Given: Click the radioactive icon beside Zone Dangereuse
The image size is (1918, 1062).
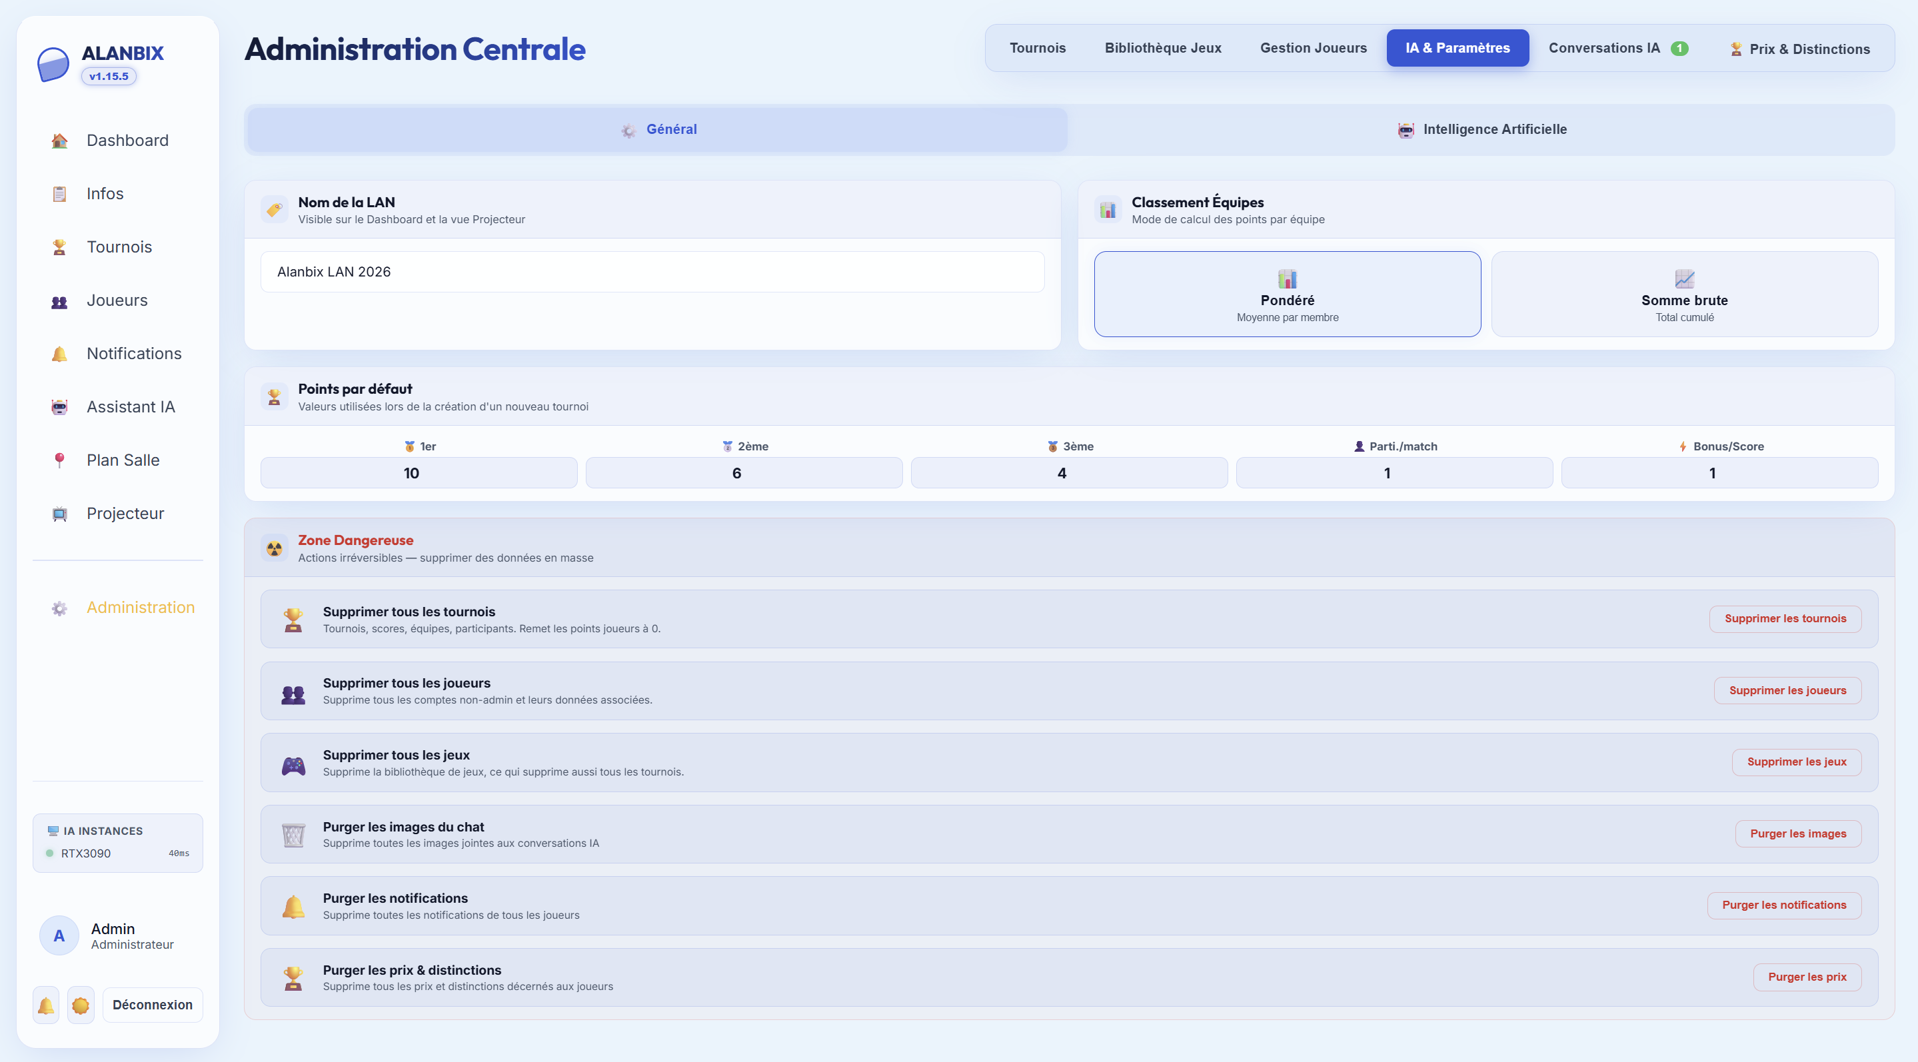Looking at the screenshot, I should click(x=275, y=548).
